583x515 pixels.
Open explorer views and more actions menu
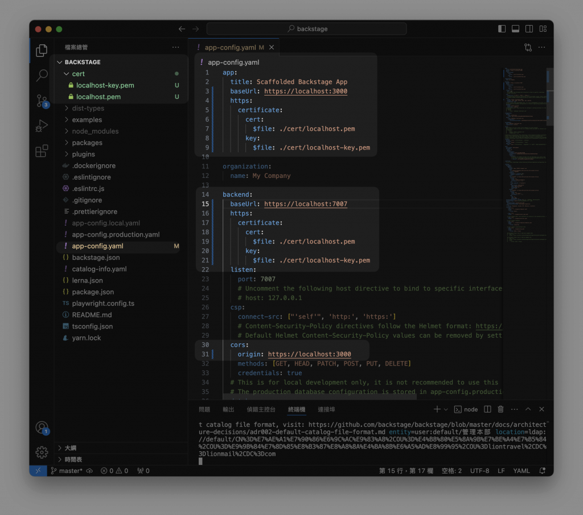click(x=175, y=47)
